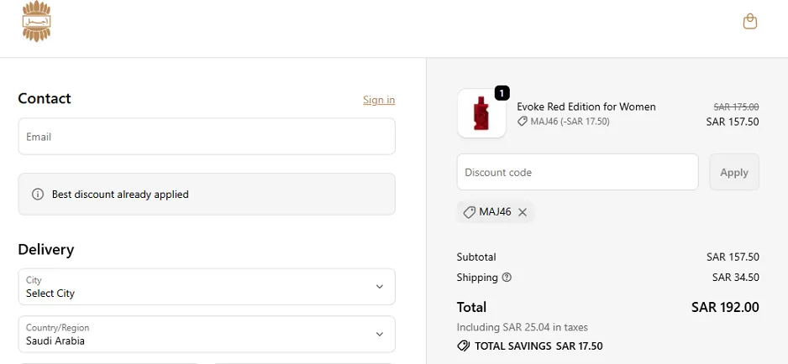Remove the MAJ46 discount code
Screen dimensions: 788x364
[x=523, y=212]
